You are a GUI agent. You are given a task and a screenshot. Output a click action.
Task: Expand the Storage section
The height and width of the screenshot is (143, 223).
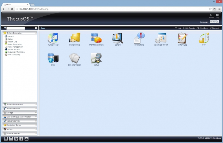pyautogui.click(x=20, y=113)
